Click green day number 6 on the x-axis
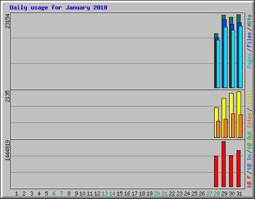Screen dimensions: 255x199 pyautogui.click(x=54, y=194)
